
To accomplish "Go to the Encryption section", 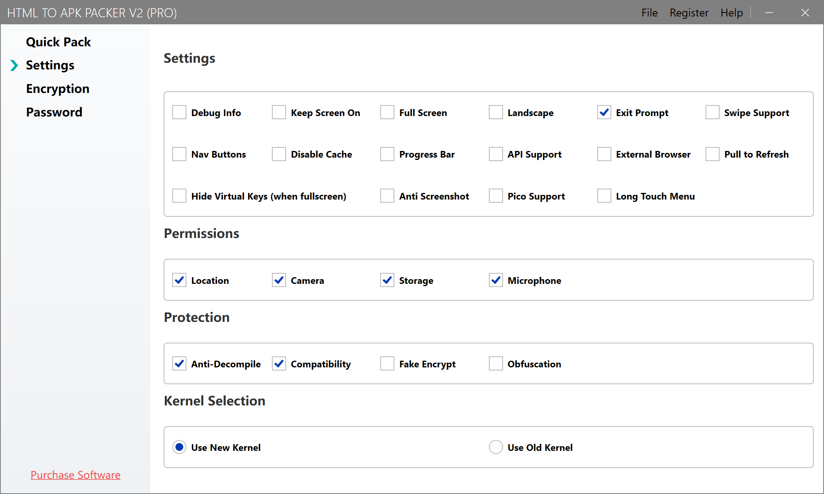I will point(57,88).
